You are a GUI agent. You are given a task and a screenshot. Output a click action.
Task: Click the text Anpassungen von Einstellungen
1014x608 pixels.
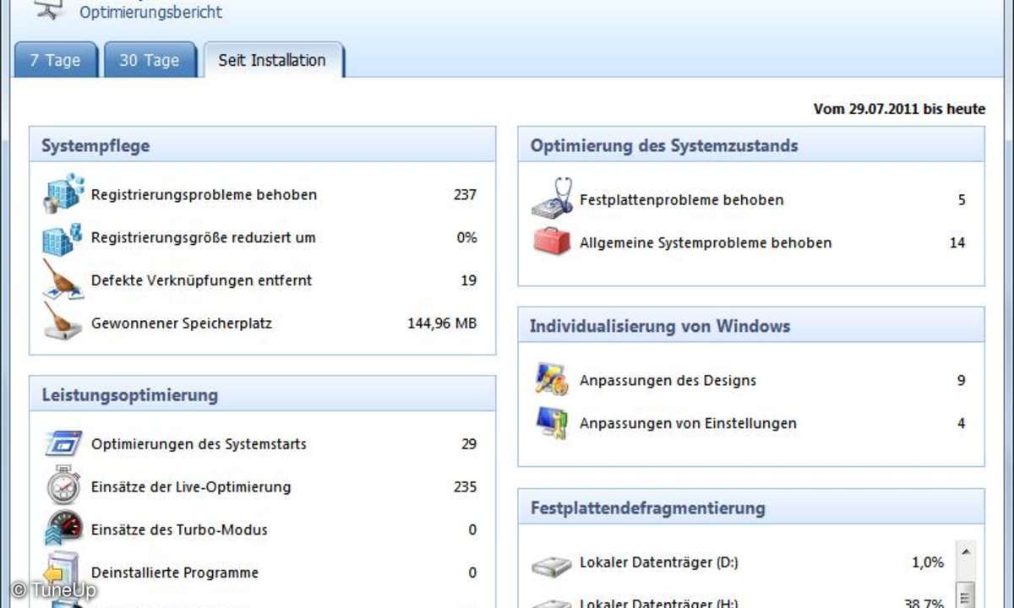(688, 424)
